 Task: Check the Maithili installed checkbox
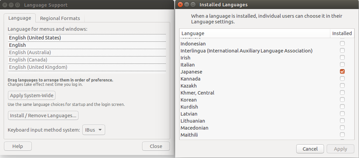pyautogui.click(x=342, y=135)
